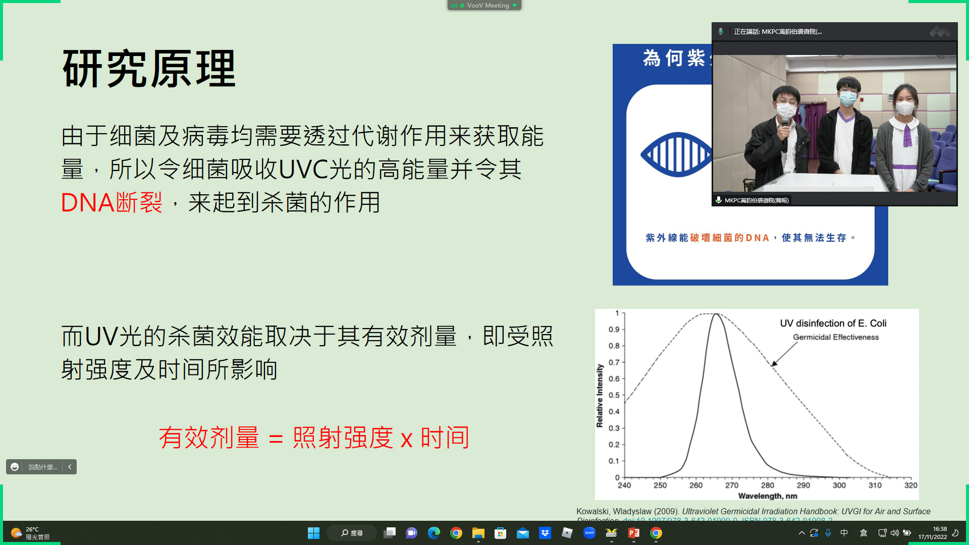Open Microsoft Store from the taskbar
The image size is (969, 545).
click(x=501, y=533)
